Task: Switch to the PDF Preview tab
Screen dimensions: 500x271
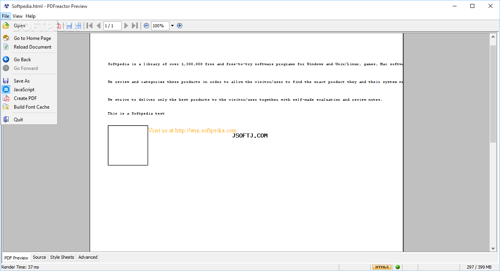Action: [x=17, y=258]
